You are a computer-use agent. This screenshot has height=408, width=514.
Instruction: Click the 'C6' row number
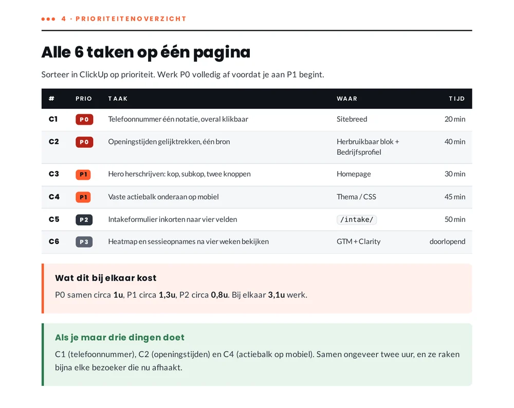coord(54,242)
